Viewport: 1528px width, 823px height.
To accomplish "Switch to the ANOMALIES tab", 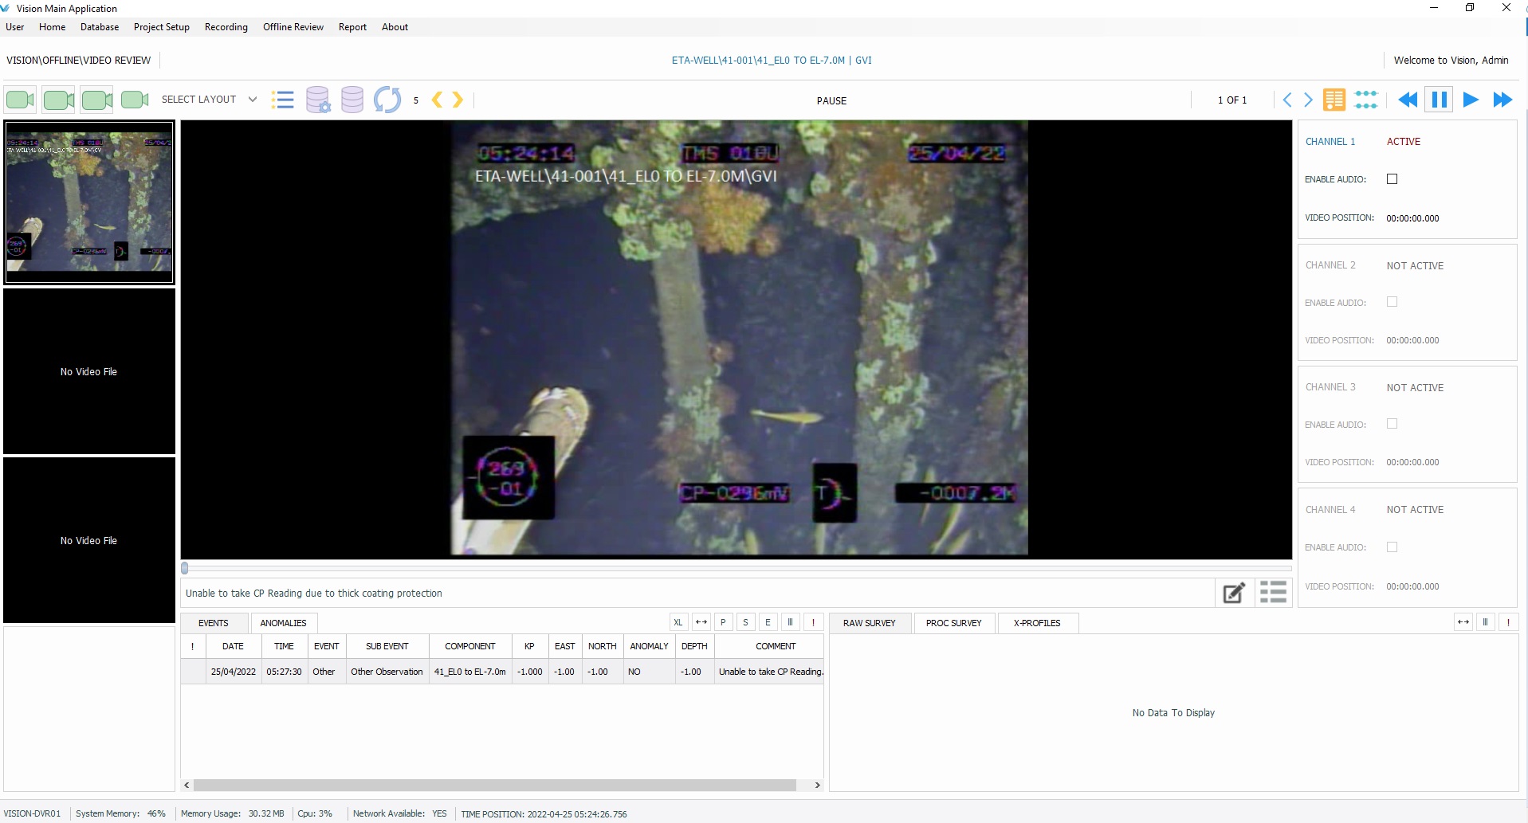I will [283, 623].
